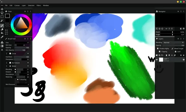186x112 pixels.
Task: Select the Eraser tool
Action: (2, 29)
